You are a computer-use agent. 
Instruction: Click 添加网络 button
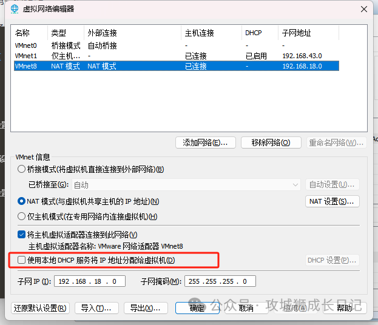click(206, 142)
